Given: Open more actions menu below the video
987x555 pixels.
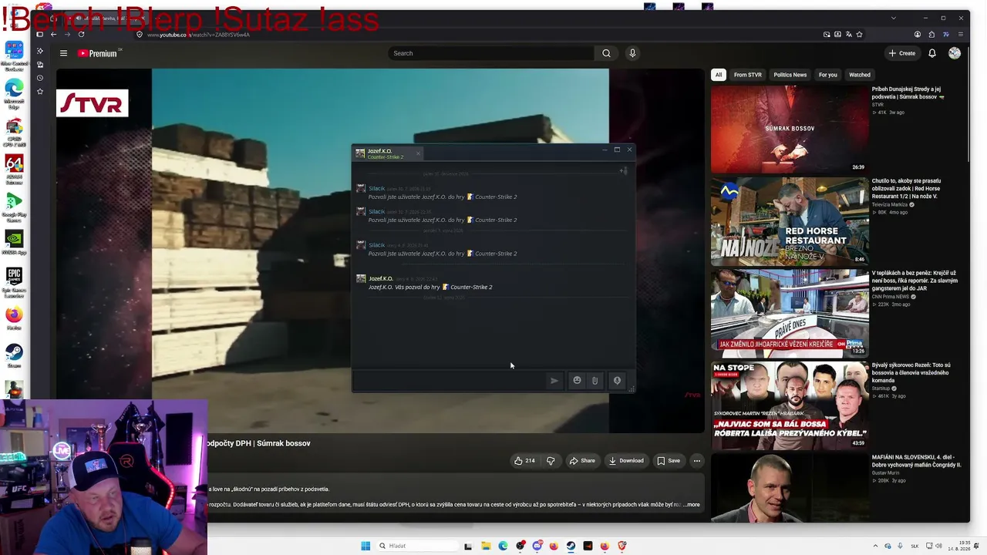Looking at the screenshot, I should (696, 461).
